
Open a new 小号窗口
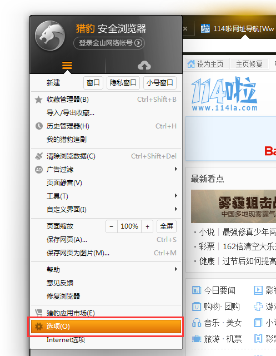click(160, 83)
